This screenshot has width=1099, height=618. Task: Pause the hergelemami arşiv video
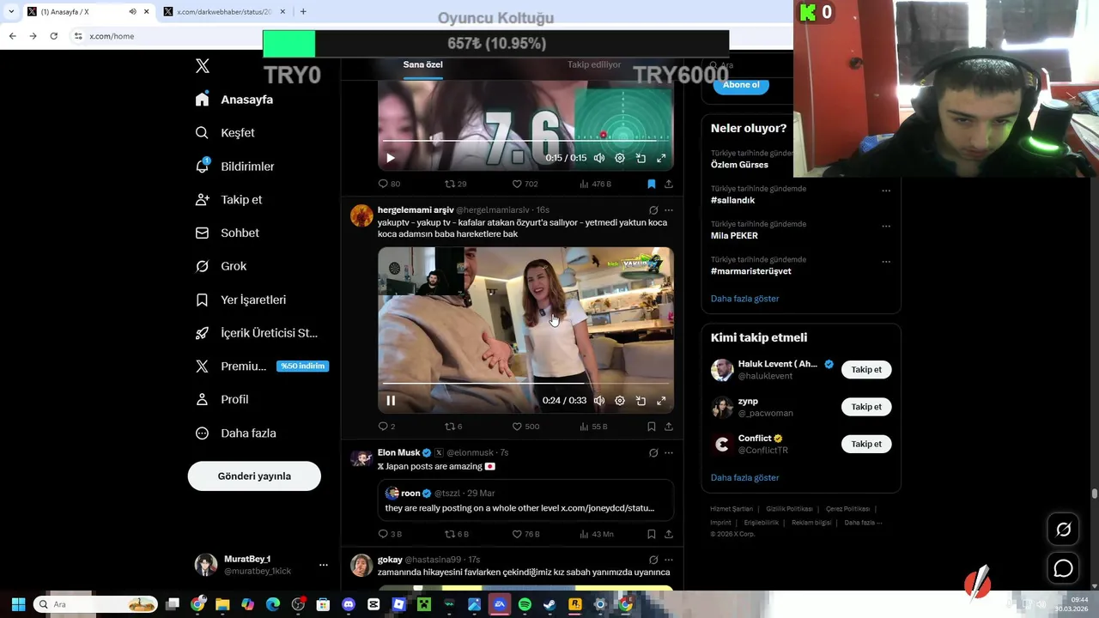coord(391,401)
